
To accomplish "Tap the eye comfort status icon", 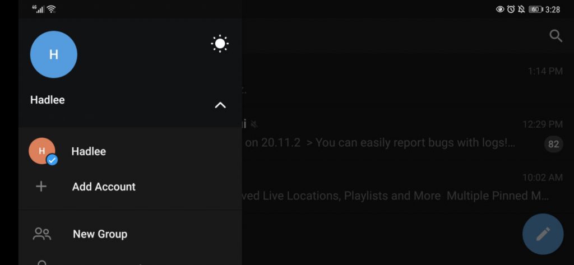I will 500,10.
